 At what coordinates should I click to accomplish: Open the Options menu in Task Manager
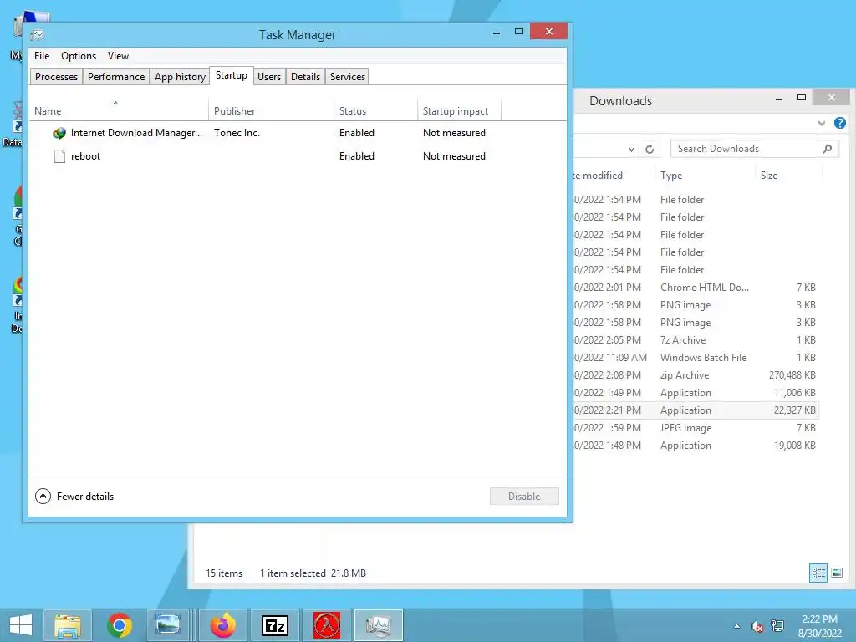(x=79, y=56)
